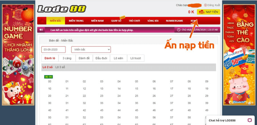Viewport: 257px width, 125px height.
Task: Select the Đánh đề tab
Action: (x=84, y=58)
